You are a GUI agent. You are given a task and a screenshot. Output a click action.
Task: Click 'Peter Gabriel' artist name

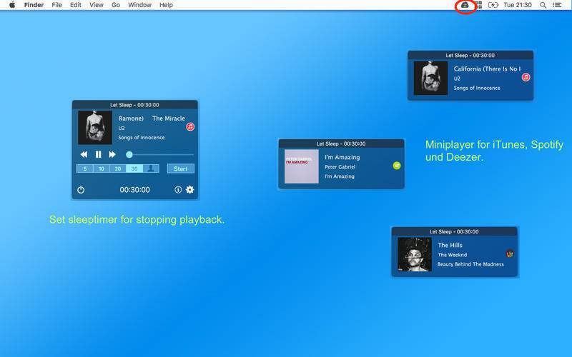340,167
